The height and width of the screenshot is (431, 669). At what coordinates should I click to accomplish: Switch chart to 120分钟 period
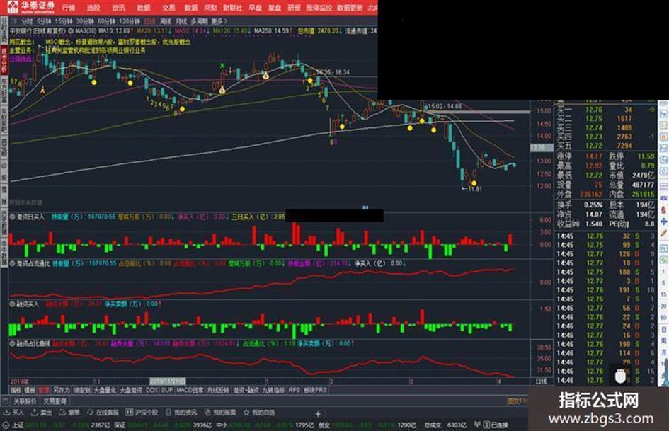130,21
